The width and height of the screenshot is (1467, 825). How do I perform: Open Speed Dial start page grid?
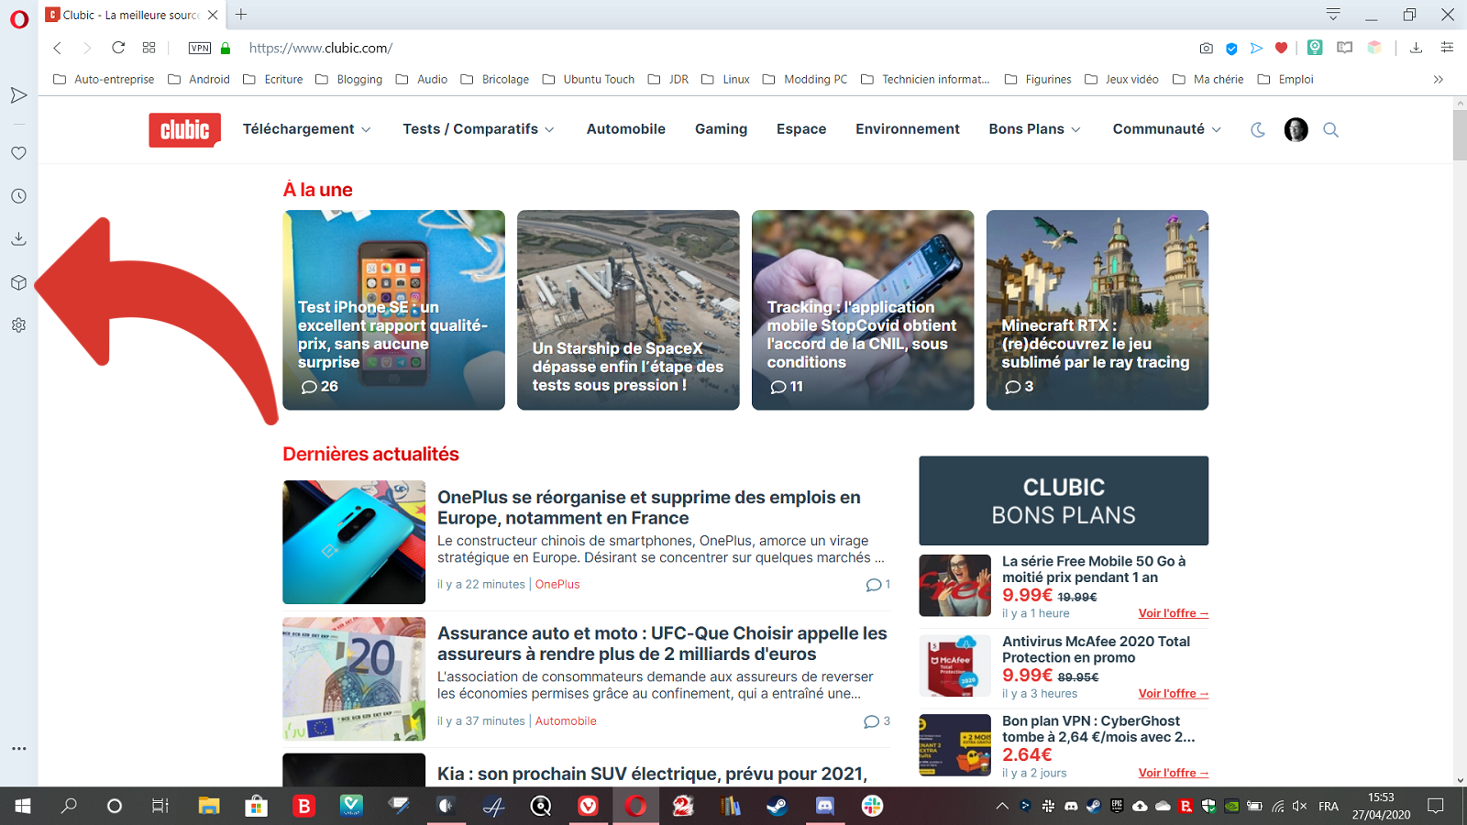149,48
